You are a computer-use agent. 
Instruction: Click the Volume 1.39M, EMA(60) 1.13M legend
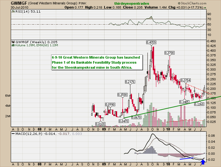36,45
